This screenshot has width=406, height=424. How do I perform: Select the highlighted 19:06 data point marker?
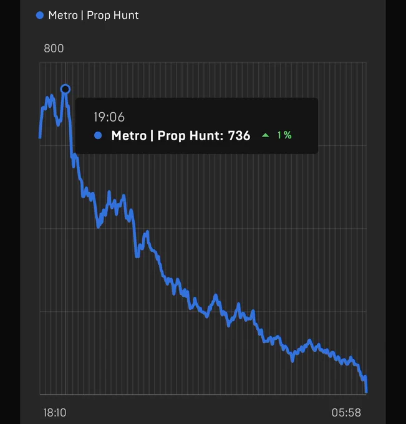(x=65, y=89)
